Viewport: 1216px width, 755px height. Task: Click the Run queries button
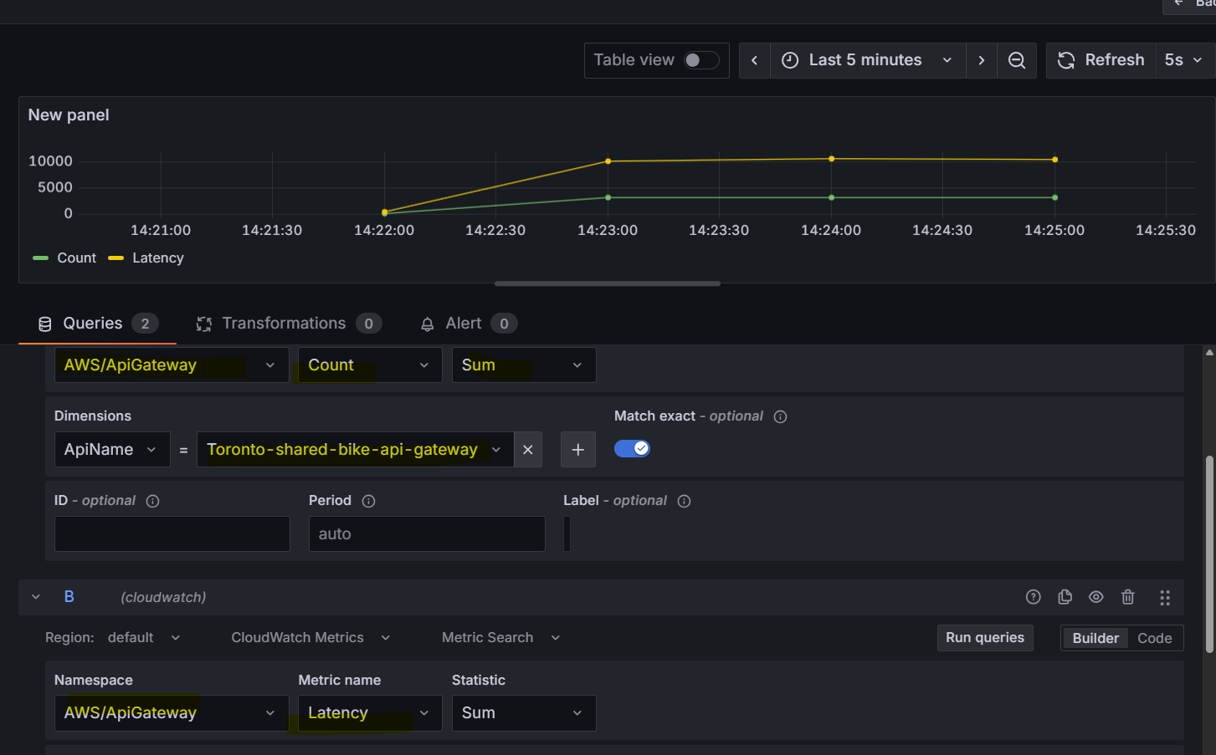pos(985,638)
